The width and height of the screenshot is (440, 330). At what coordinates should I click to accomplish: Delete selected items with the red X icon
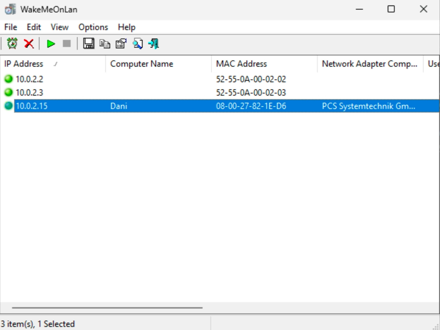[x=29, y=44]
